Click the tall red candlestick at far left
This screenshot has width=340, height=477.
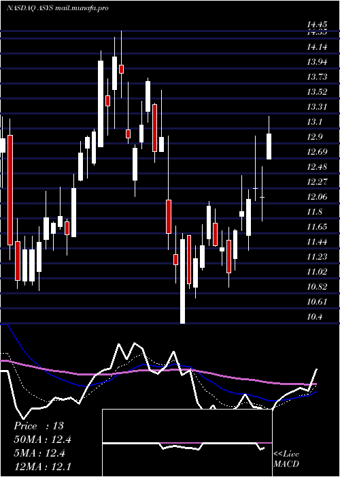pyautogui.click(x=10, y=190)
